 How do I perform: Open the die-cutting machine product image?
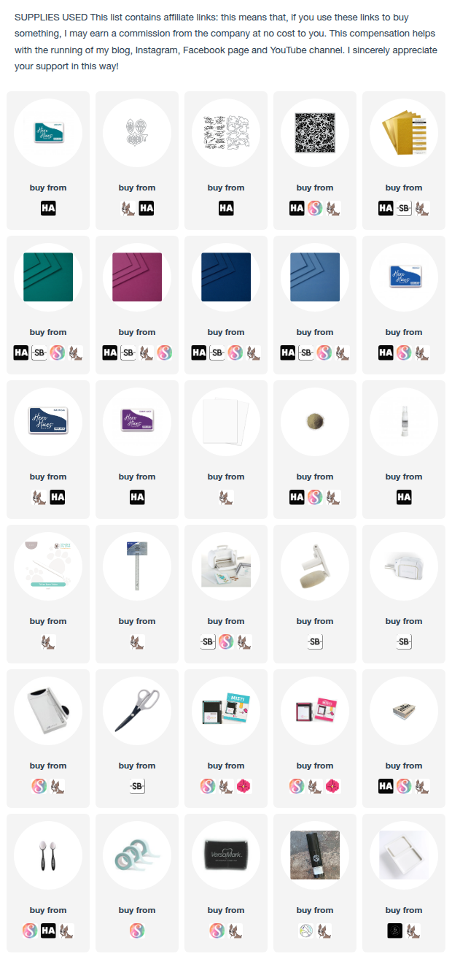click(226, 566)
